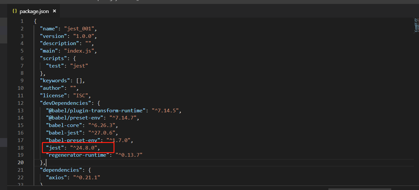Click the "ISC" license value
The height and width of the screenshot is (190, 419).
[80, 96]
